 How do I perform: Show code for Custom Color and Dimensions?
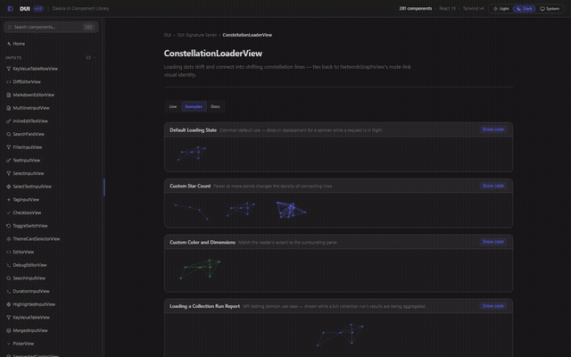click(x=493, y=242)
